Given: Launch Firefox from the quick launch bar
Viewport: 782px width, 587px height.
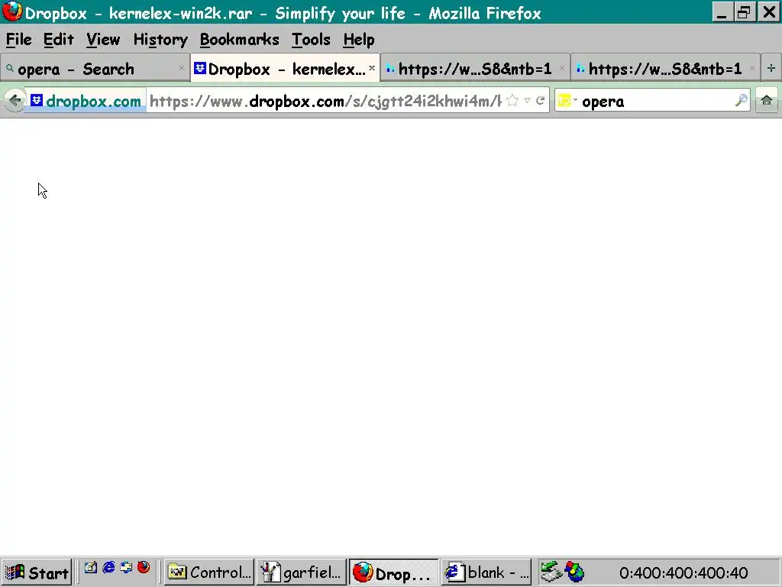Looking at the screenshot, I should 143,568.
